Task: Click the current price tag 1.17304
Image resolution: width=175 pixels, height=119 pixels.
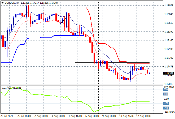Action: click(169, 73)
